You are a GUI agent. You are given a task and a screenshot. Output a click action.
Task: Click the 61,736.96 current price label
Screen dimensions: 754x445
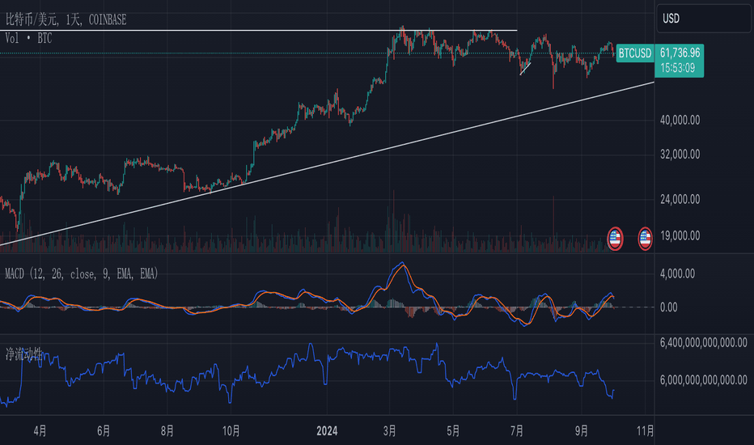(680, 53)
